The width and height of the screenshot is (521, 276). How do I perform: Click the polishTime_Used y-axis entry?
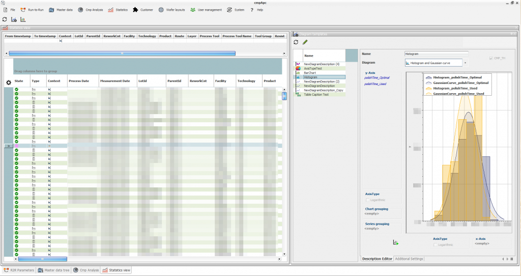click(375, 84)
